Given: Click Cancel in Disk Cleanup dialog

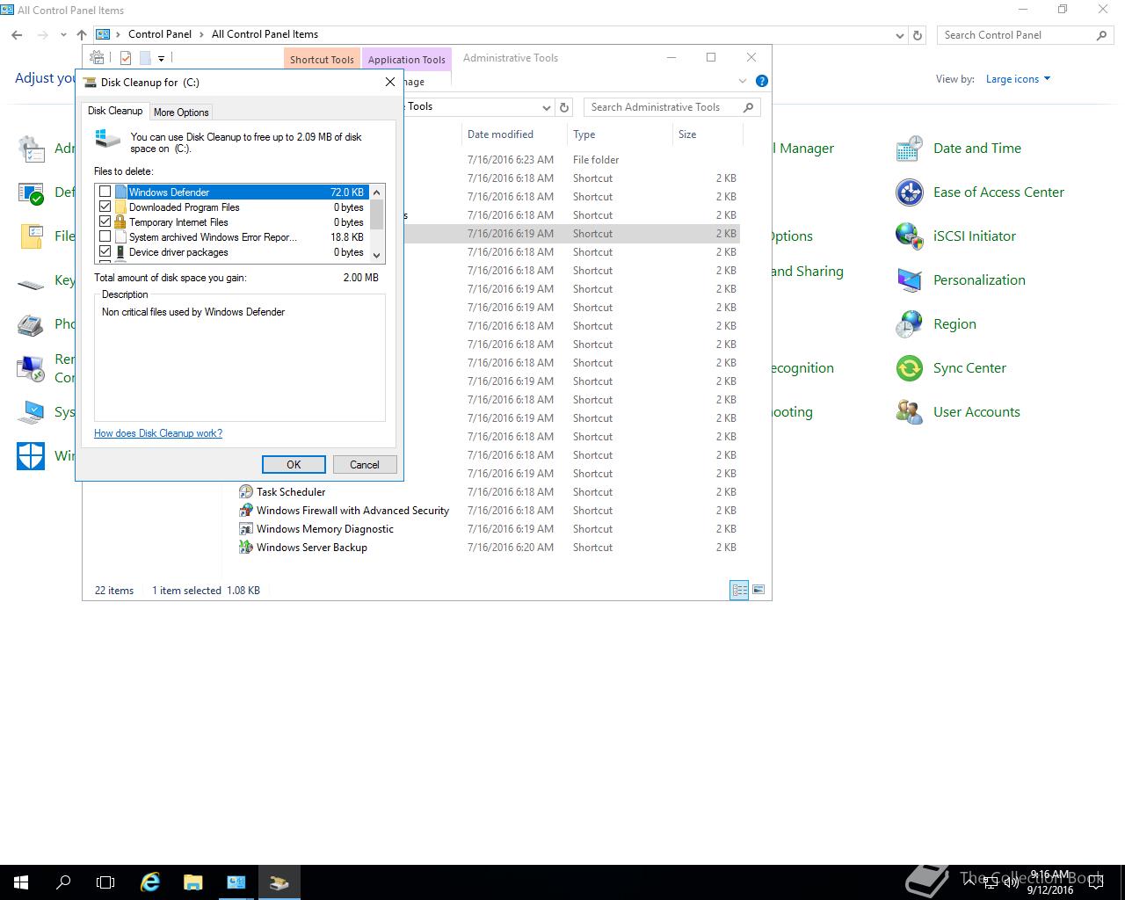Looking at the screenshot, I should pos(364,465).
